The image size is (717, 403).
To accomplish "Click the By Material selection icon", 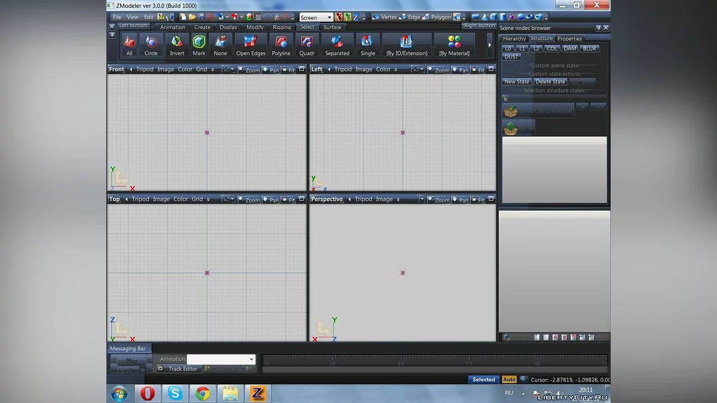I will [455, 43].
